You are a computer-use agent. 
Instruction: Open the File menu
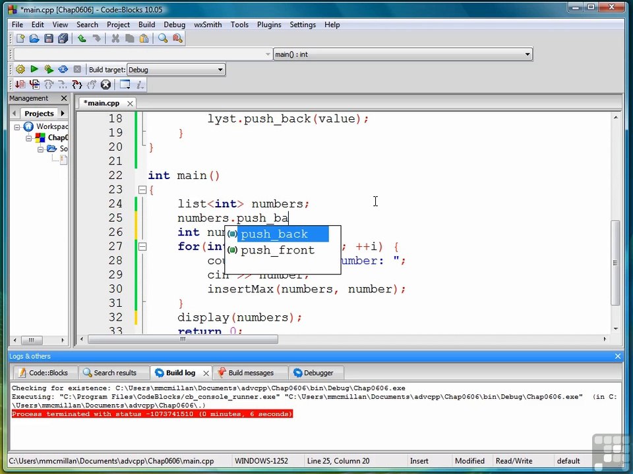coord(17,24)
